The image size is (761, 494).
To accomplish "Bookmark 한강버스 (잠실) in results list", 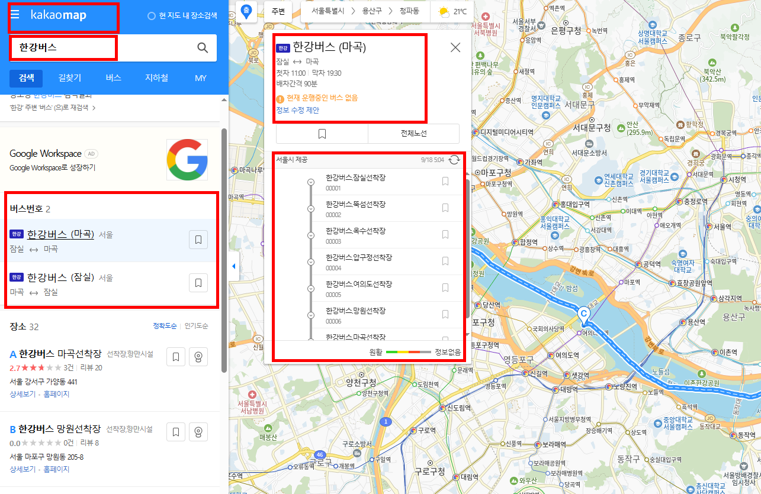I will tap(198, 283).
